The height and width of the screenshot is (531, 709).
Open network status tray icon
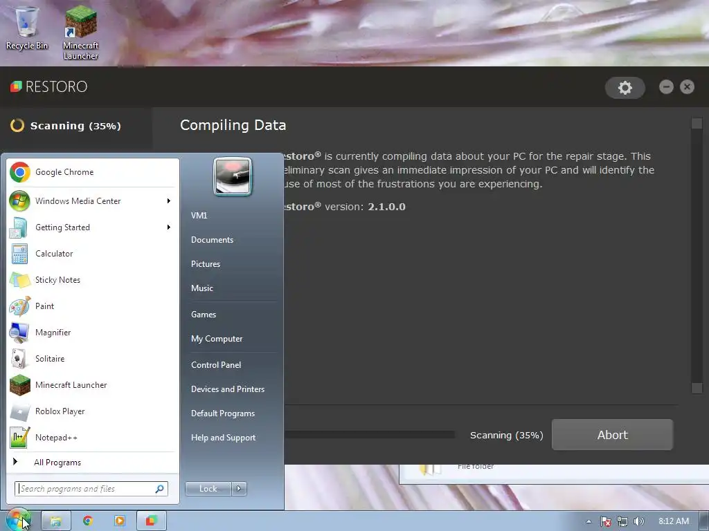point(622,521)
